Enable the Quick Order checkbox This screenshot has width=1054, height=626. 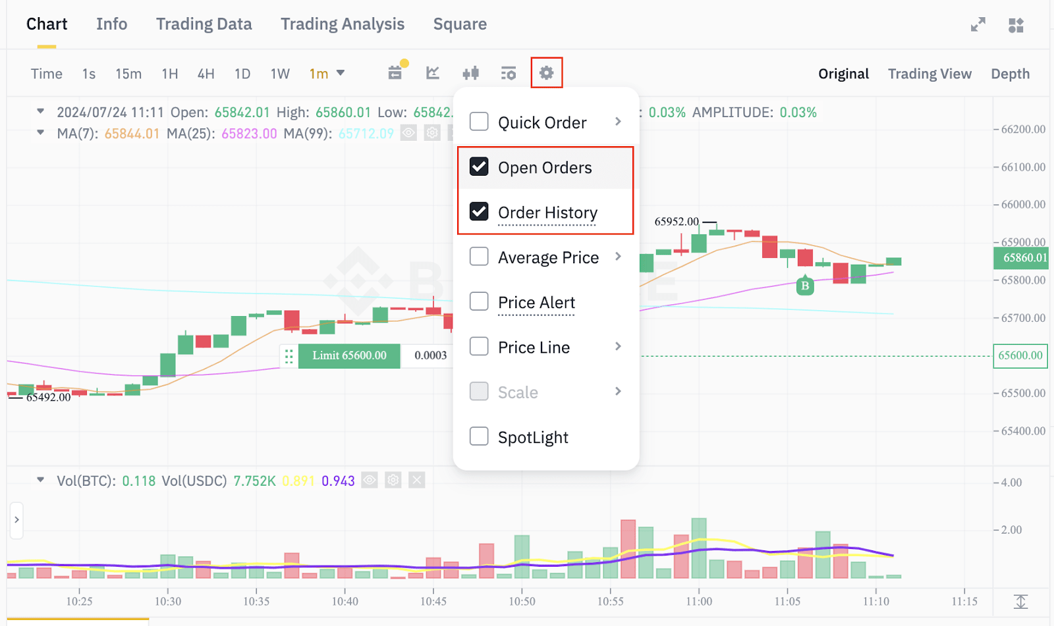(x=479, y=122)
